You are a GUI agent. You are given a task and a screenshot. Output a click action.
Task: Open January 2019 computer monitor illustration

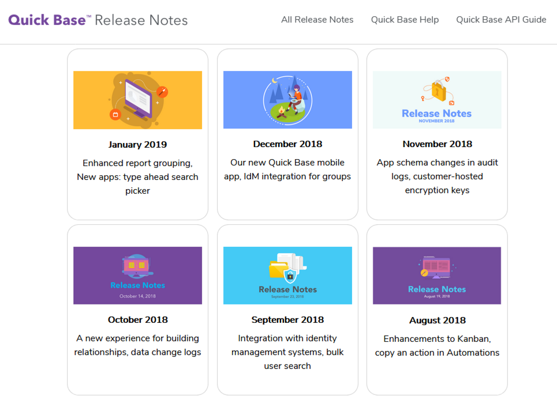pyautogui.click(x=138, y=100)
